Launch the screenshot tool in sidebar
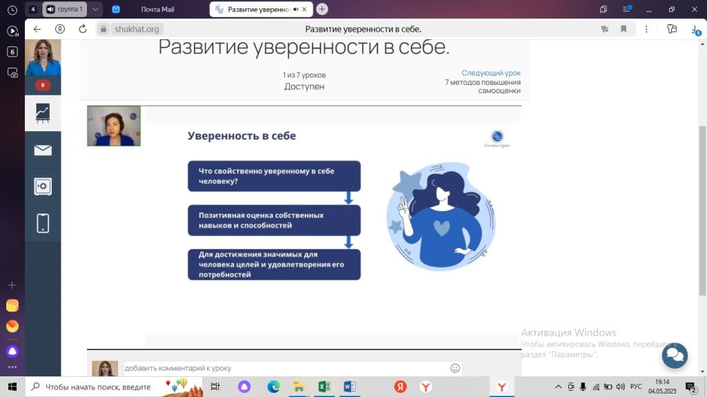The image size is (707, 397). point(12,72)
